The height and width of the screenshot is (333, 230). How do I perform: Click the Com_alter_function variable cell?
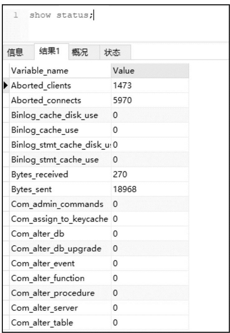(48, 278)
